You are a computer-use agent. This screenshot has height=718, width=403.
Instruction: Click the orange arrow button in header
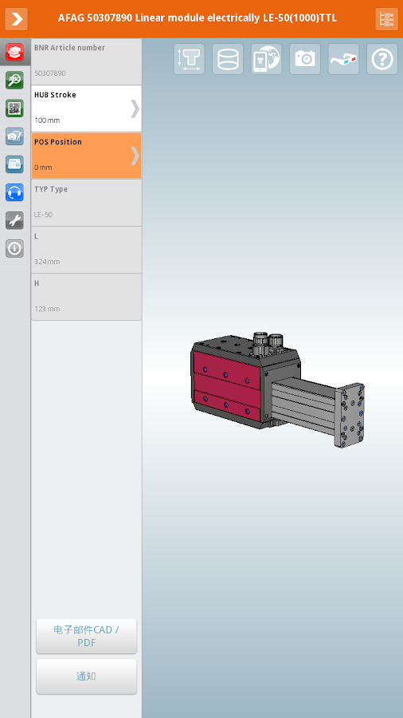tap(16, 19)
